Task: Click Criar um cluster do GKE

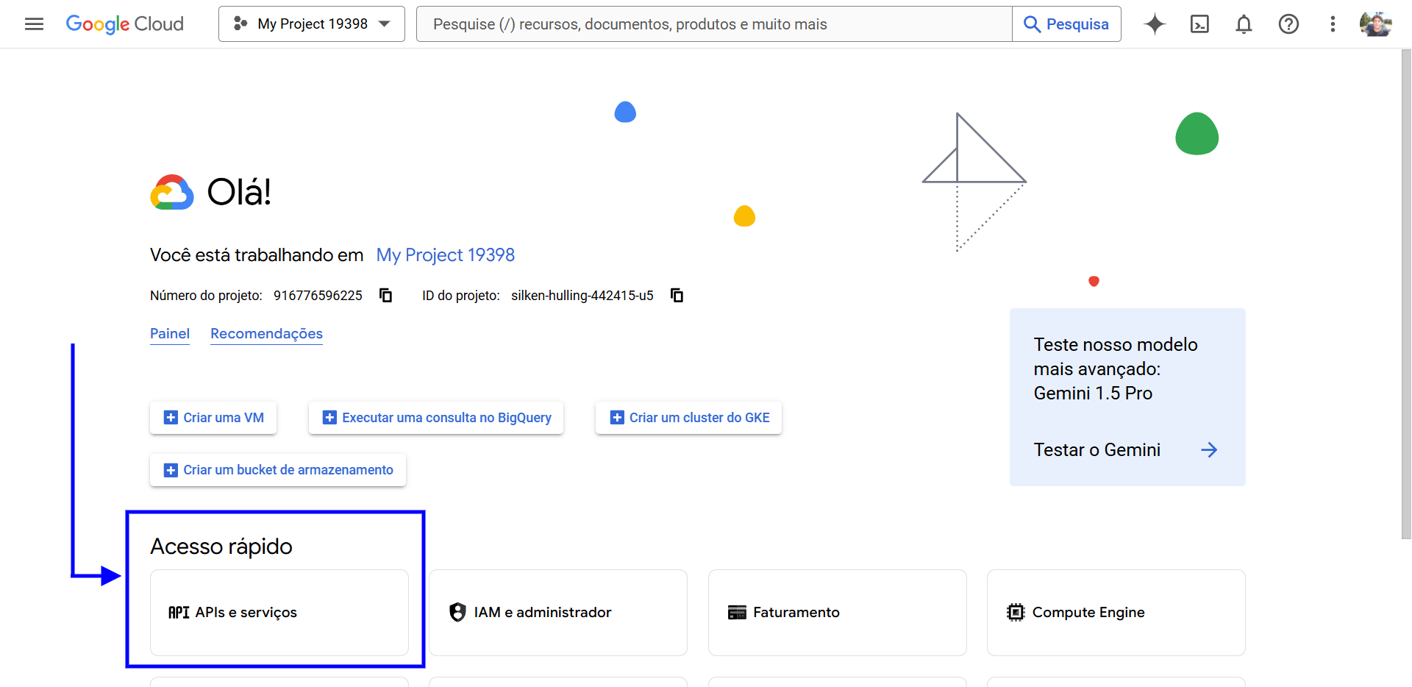Action: point(689,418)
